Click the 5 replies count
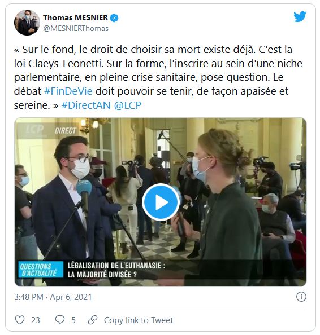The height and width of the screenshot is (335, 320). (73, 320)
